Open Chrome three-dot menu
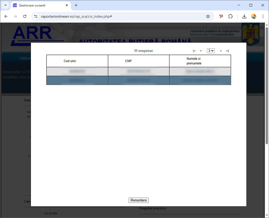 (x=263, y=16)
